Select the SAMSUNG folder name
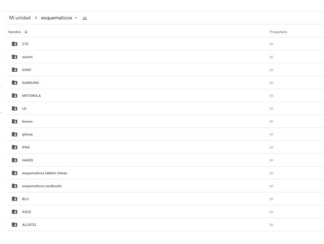324x244 pixels. (30, 83)
